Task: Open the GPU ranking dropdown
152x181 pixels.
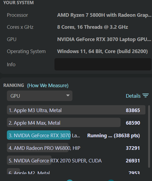Action: tap(39, 96)
